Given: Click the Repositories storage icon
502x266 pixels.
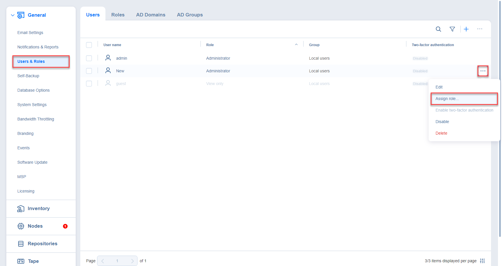Looking at the screenshot, I should [21, 244].
